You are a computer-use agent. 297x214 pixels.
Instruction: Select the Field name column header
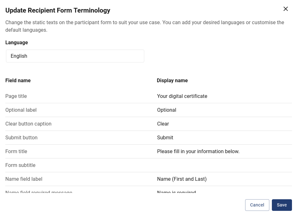[x=18, y=80]
